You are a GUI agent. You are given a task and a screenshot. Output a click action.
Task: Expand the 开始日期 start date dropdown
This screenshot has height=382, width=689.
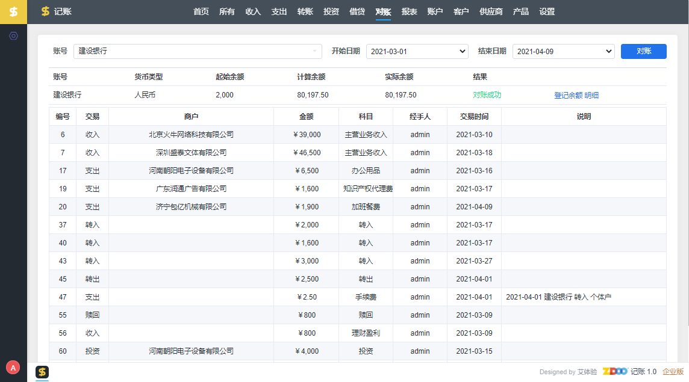point(417,51)
